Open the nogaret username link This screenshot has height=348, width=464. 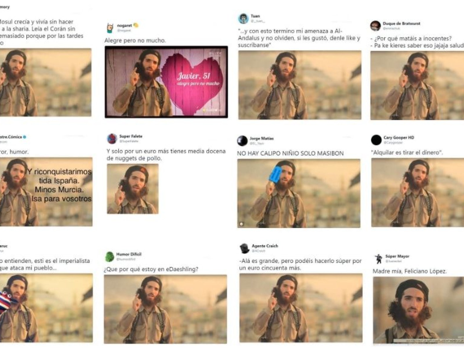pos(124,26)
